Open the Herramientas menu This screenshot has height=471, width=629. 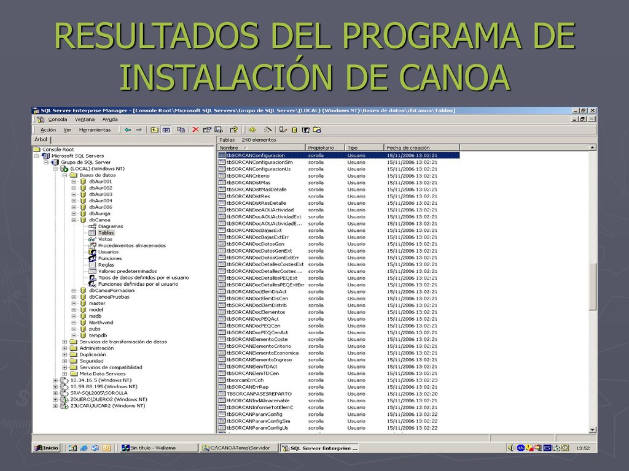click(x=95, y=130)
